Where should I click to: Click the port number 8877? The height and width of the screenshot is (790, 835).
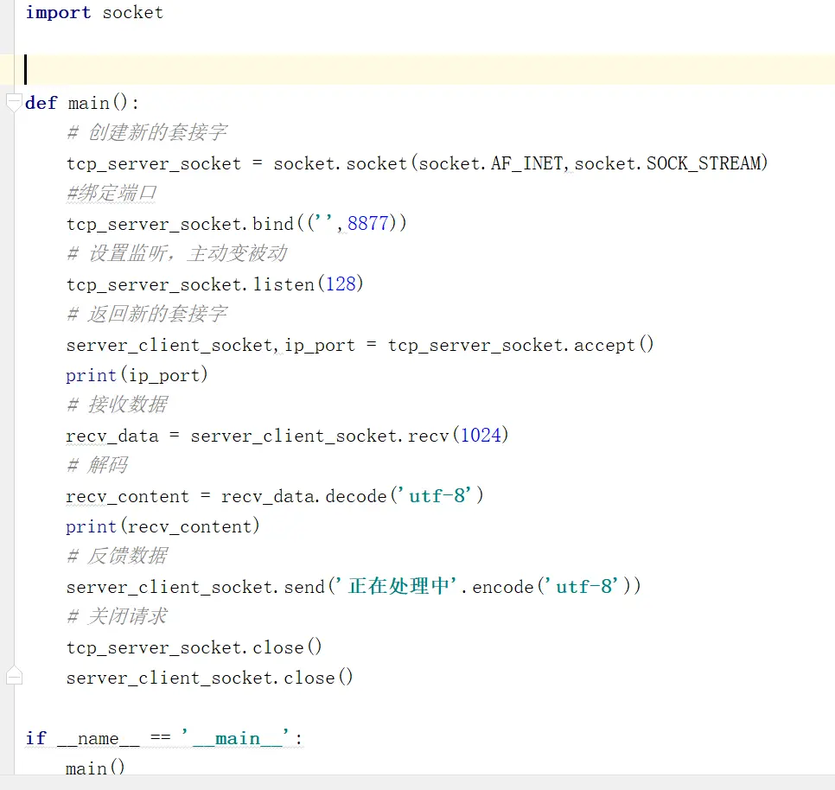(367, 224)
